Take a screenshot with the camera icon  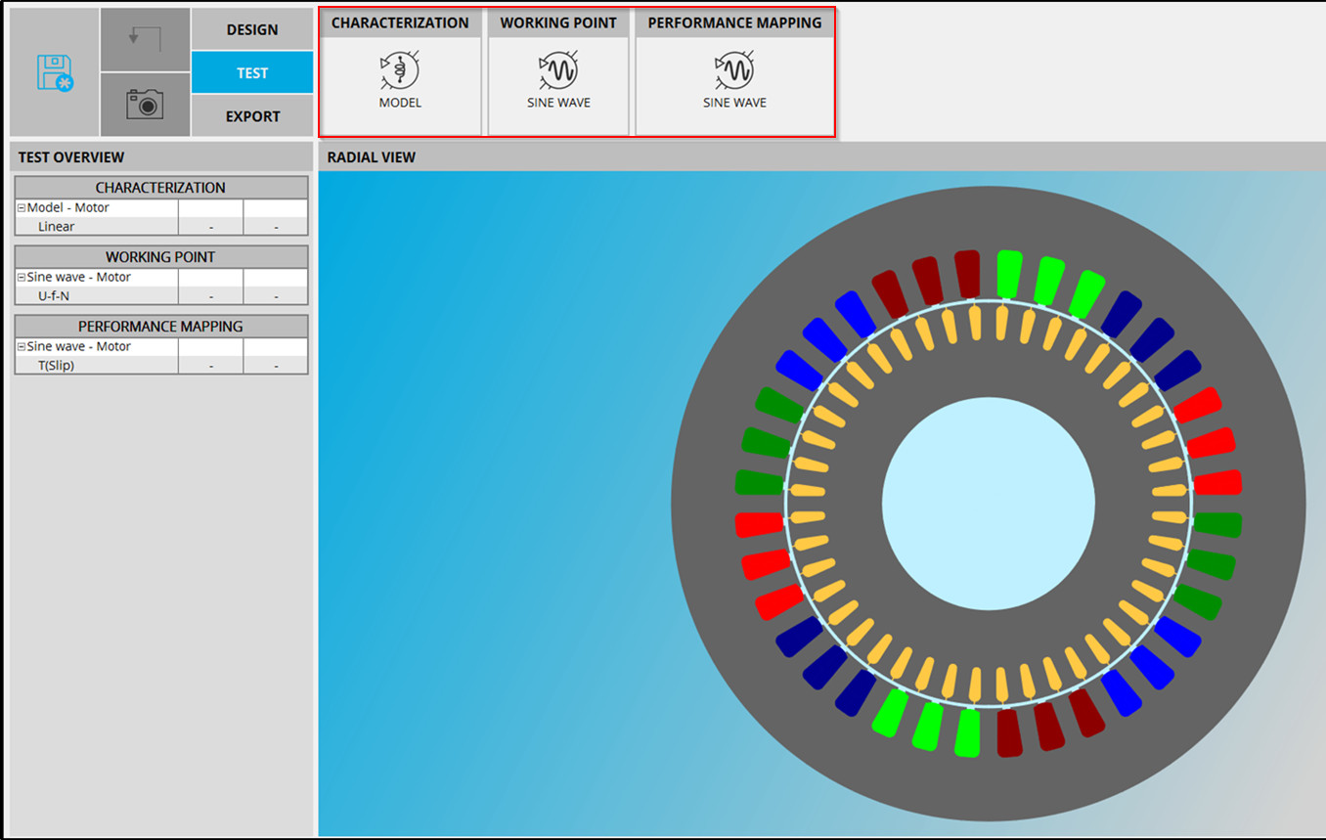pos(145,104)
